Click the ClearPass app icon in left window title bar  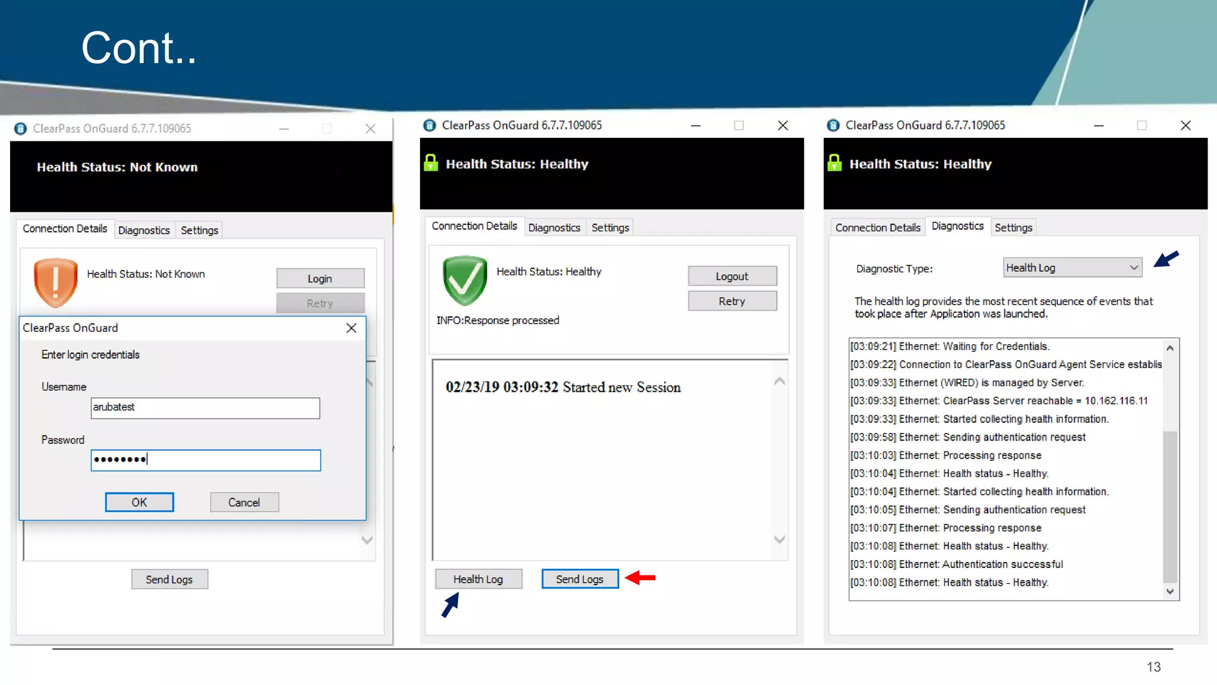pos(21,128)
